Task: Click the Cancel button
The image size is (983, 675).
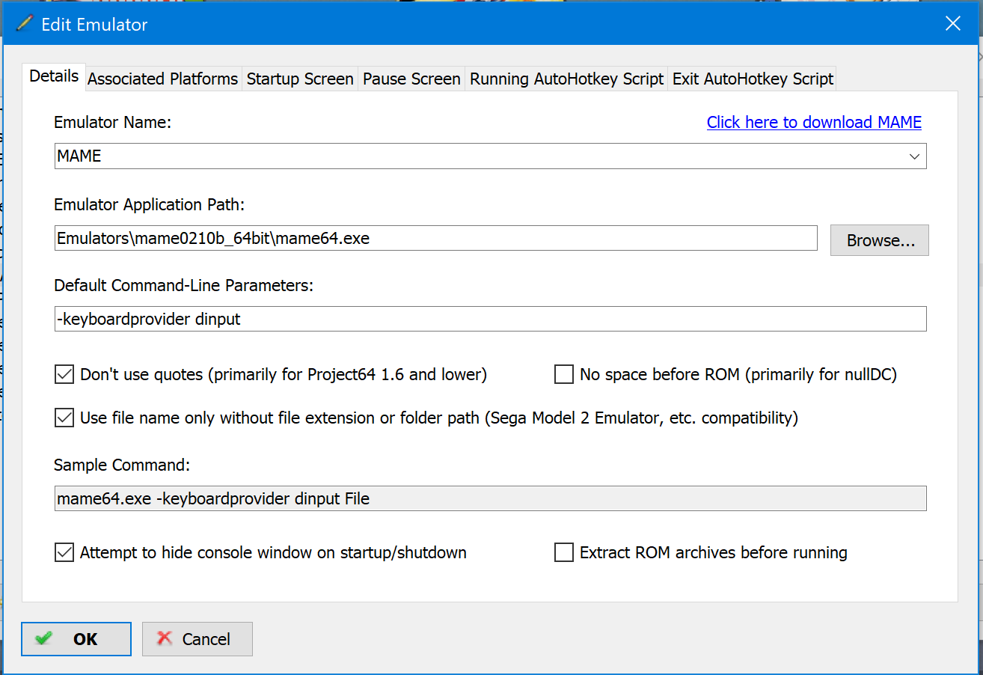Action: [x=197, y=639]
